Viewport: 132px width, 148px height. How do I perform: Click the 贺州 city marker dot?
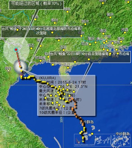click(x=85, y=24)
